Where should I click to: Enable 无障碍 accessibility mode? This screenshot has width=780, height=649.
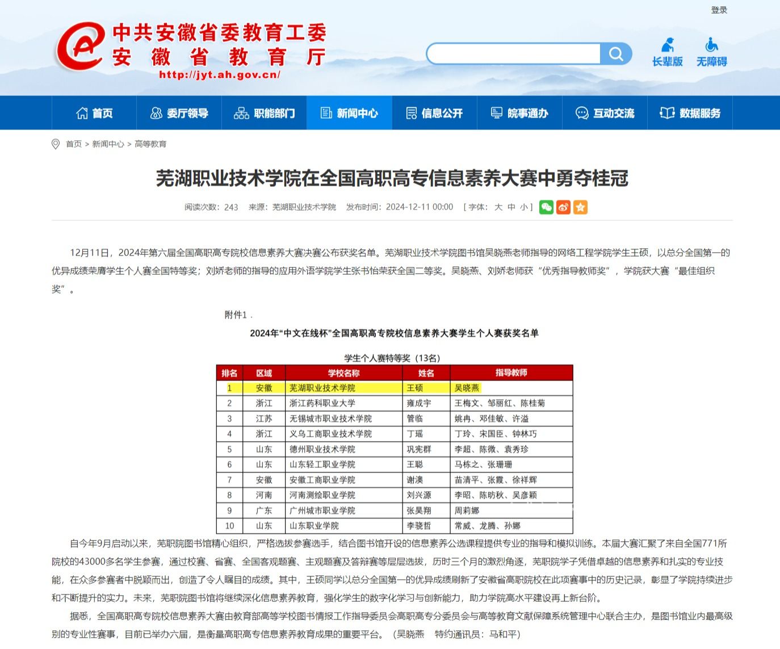(x=711, y=52)
